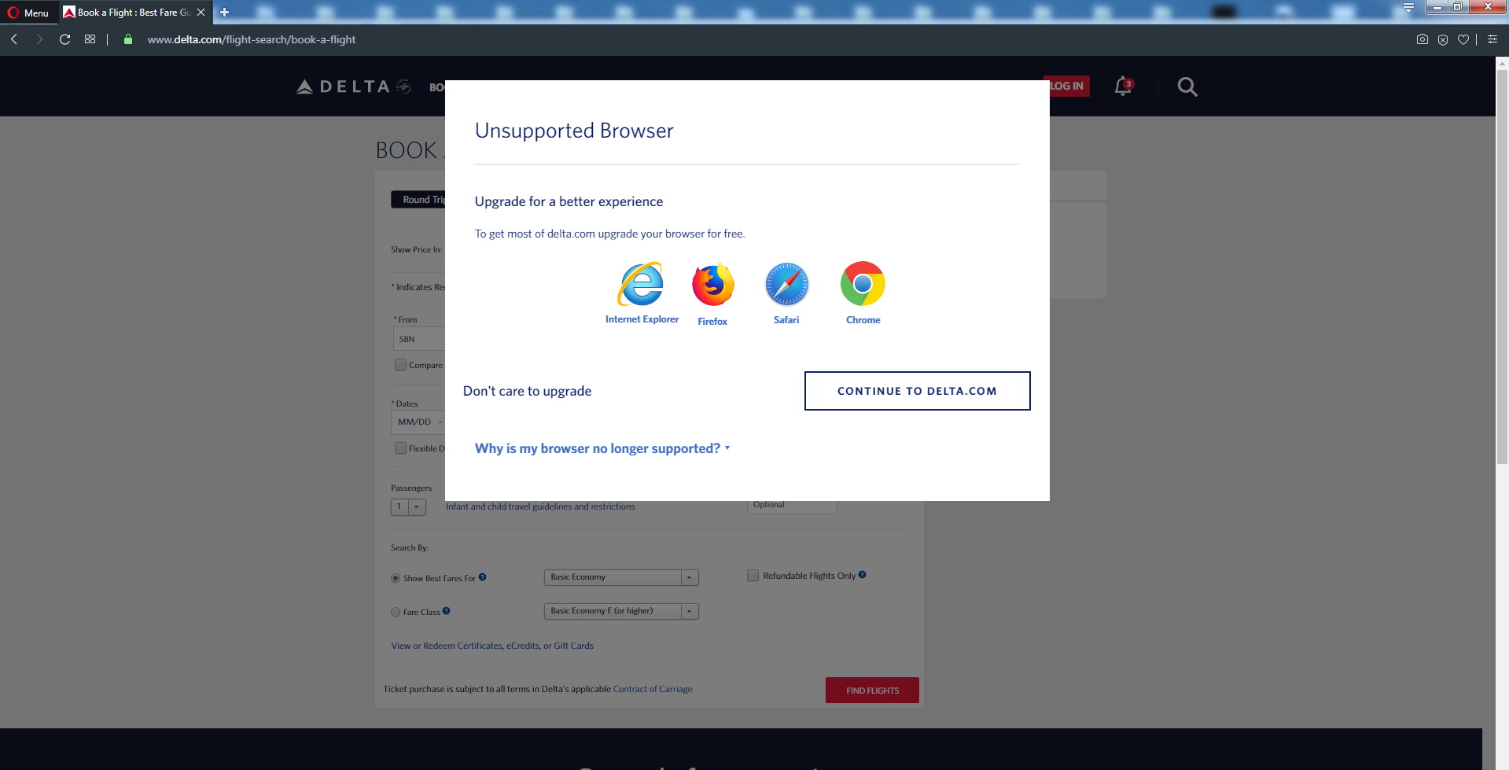The height and width of the screenshot is (770, 1509).
Task: Click the Internet Explorer browser icon
Action: click(x=642, y=285)
